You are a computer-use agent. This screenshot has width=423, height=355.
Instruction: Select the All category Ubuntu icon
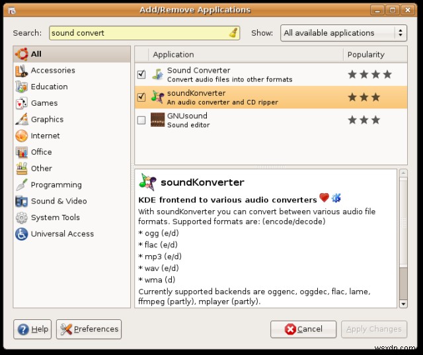22,54
